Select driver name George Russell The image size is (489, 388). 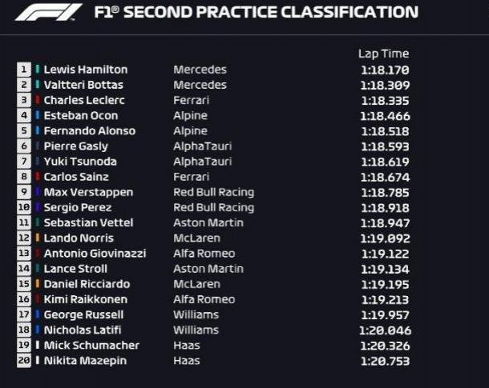83,314
